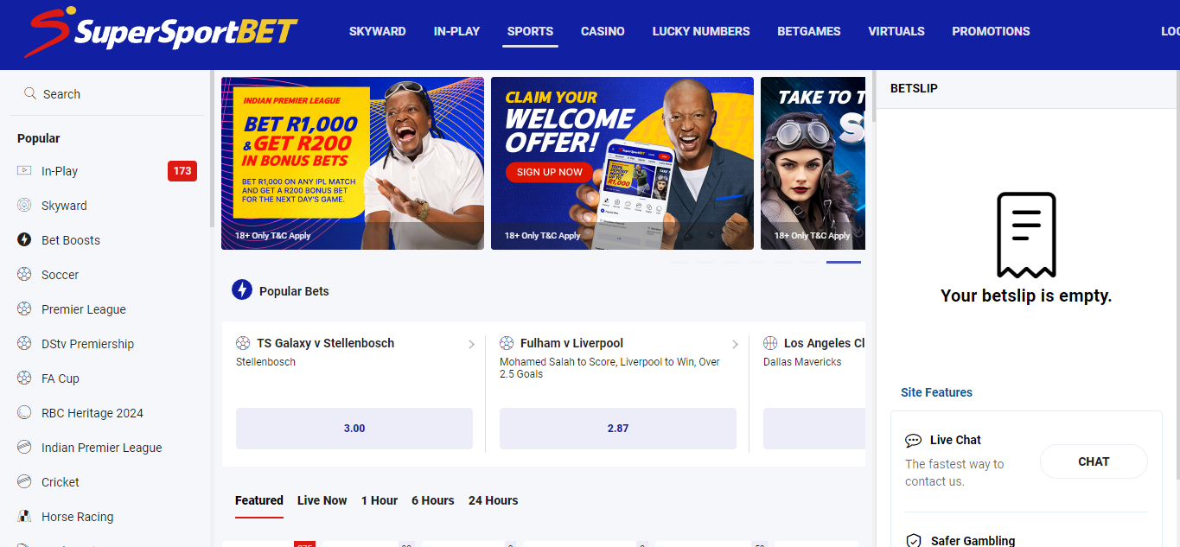Start a chat with the CHAT button
This screenshot has height=547, width=1180.
(x=1093, y=461)
